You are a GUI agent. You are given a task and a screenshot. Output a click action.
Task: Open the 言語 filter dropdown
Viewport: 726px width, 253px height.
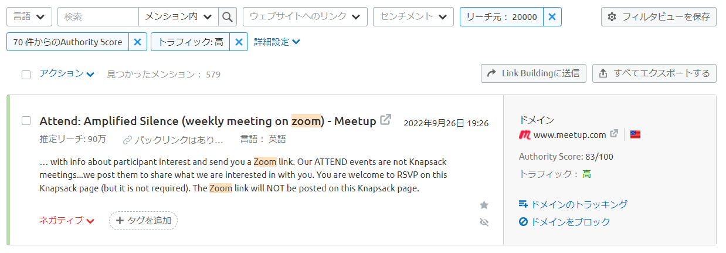click(x=29, y=17)
